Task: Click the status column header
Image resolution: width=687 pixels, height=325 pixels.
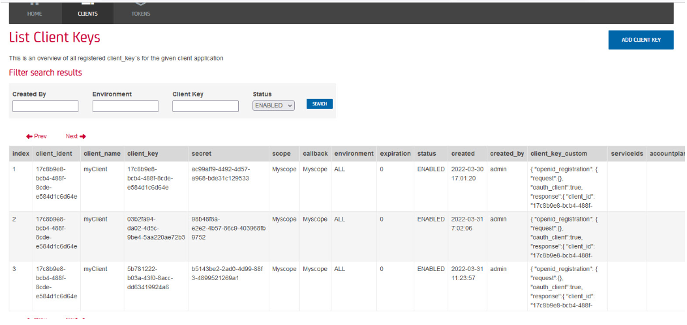Action: 427,154
